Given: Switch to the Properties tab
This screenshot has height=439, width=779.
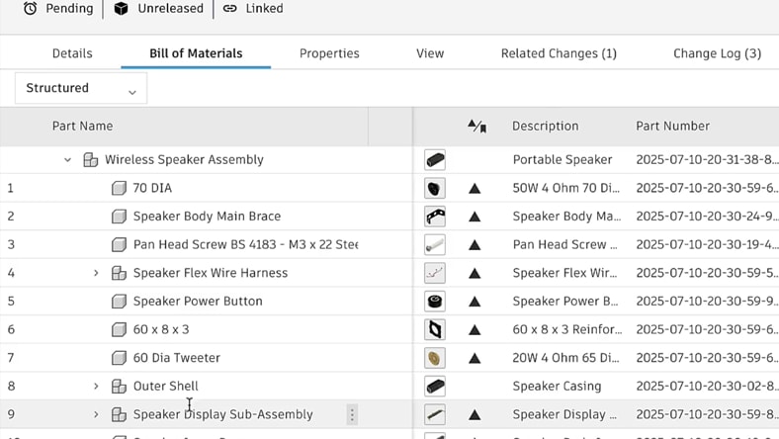Looking at the screenshot, I should pyautogui.click(x=329, y=53).
